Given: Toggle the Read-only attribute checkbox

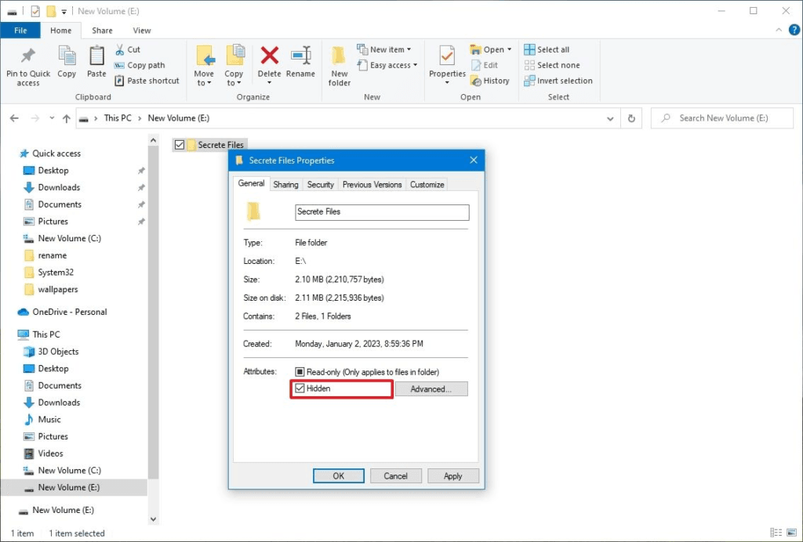Looking at the screenshot, I should coord(300,372).
